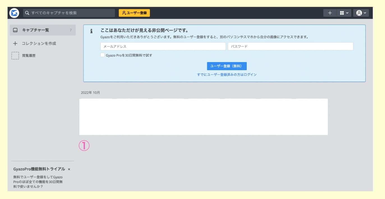
Task: Open the grid apps dropdown
Action: point(344,13)
